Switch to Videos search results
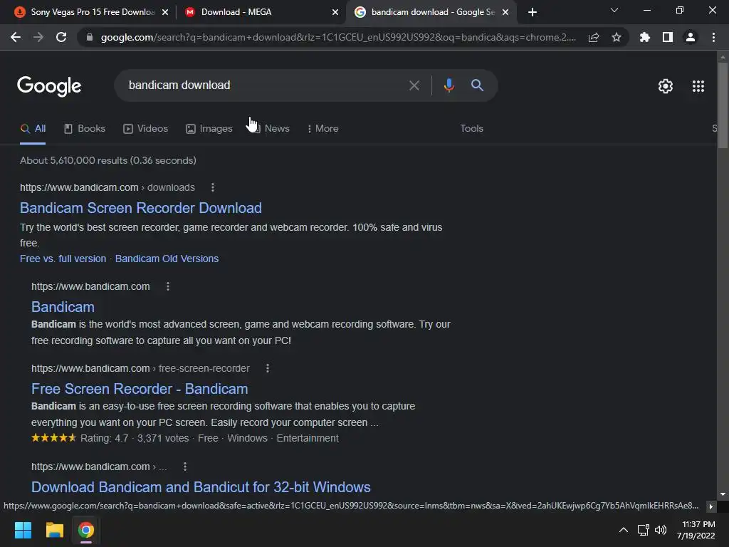 coord(145,128)
